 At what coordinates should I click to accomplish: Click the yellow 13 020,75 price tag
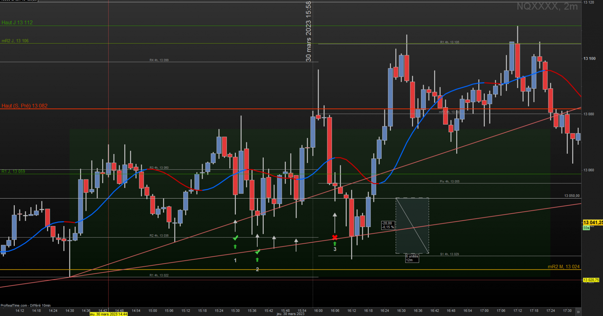click(591, 280)
